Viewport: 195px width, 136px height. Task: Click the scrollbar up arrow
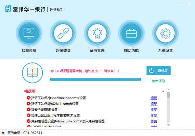pos(168,90)
